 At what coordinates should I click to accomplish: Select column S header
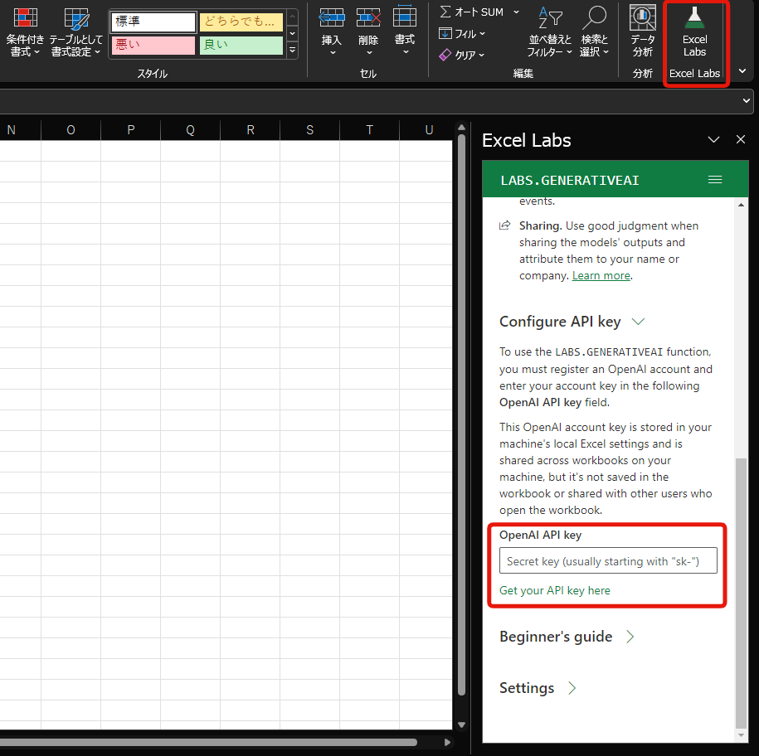[309, 129]
